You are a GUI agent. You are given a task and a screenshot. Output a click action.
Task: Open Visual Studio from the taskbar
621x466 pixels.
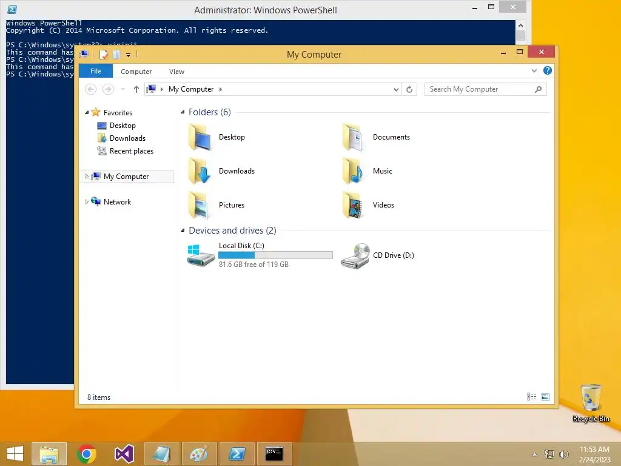pyautogui.click(x=124, y=454)
